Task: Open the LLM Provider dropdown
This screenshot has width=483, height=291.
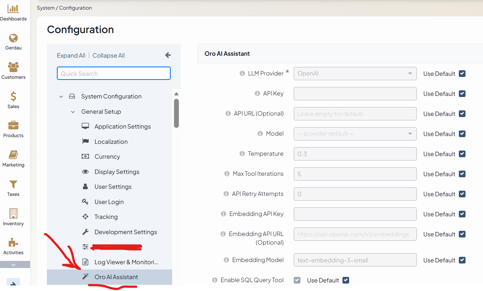Action: click(355, 74)
